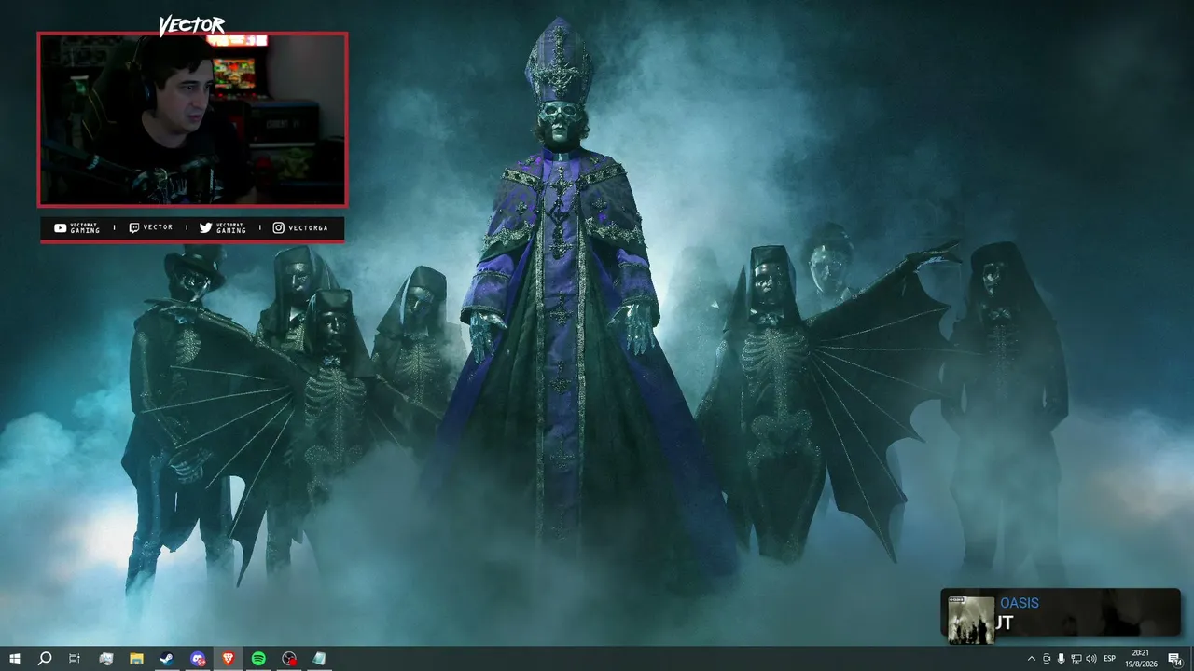This screenshot has width=1194, height=671.
Task: Switch to the Brave browser
Action: (229, 659)
